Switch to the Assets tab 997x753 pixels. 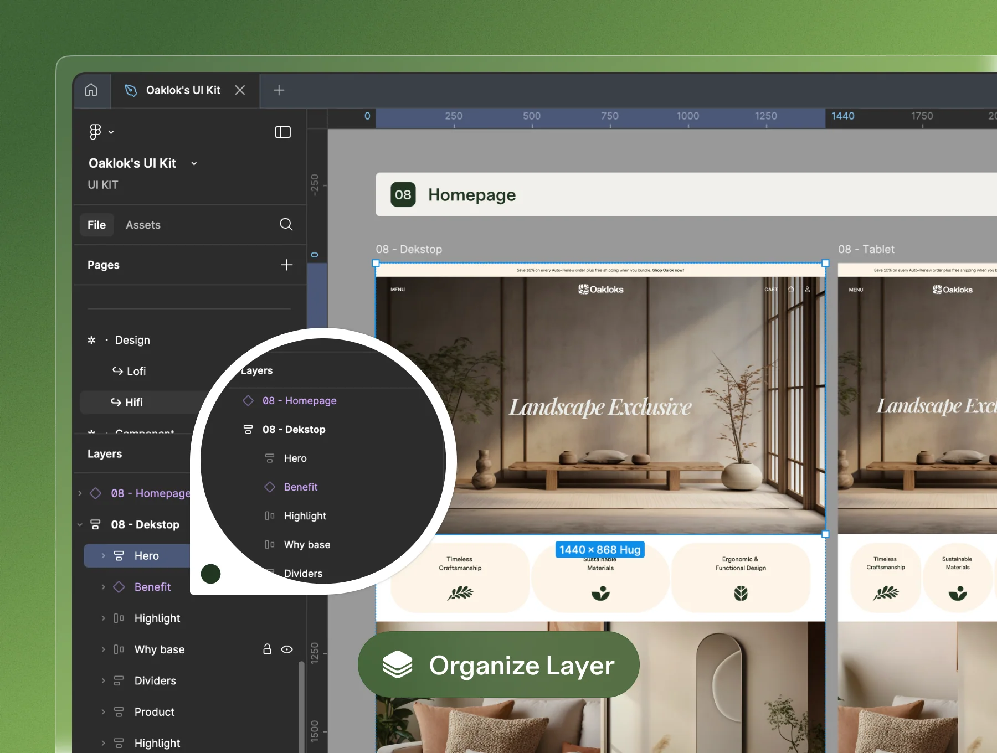(x=143, y=225)
